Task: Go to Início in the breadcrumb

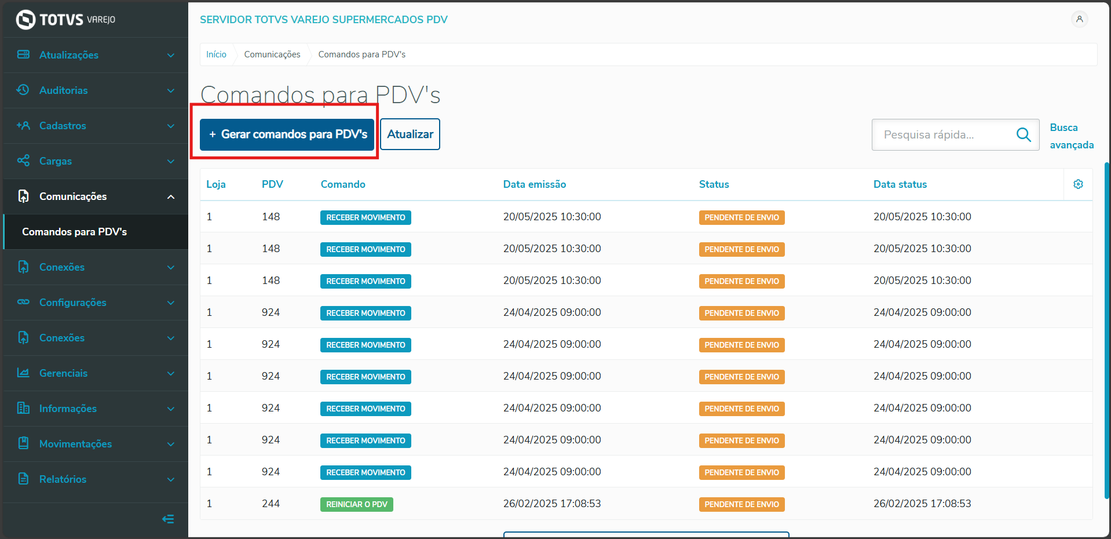Action: pos(216,54)
